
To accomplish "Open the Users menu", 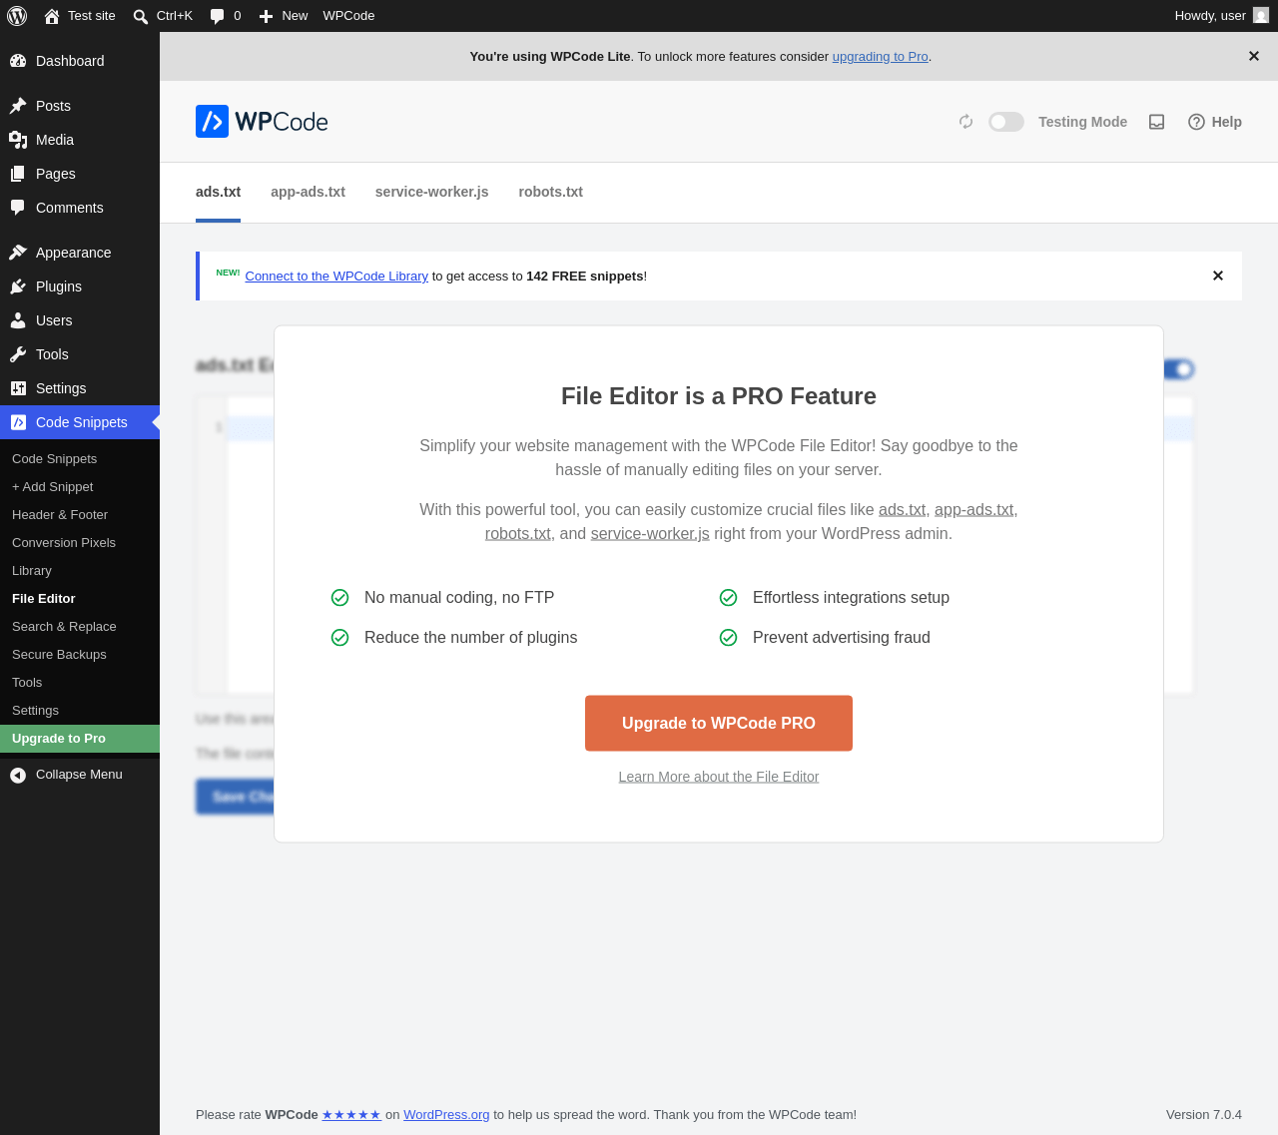I will coord(80,320).
